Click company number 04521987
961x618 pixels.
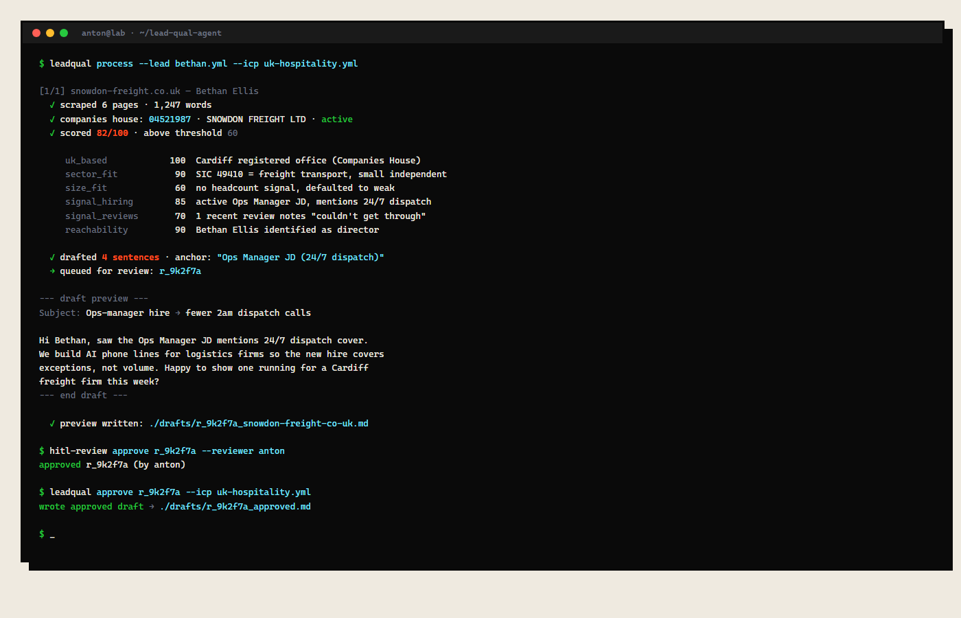170,119
